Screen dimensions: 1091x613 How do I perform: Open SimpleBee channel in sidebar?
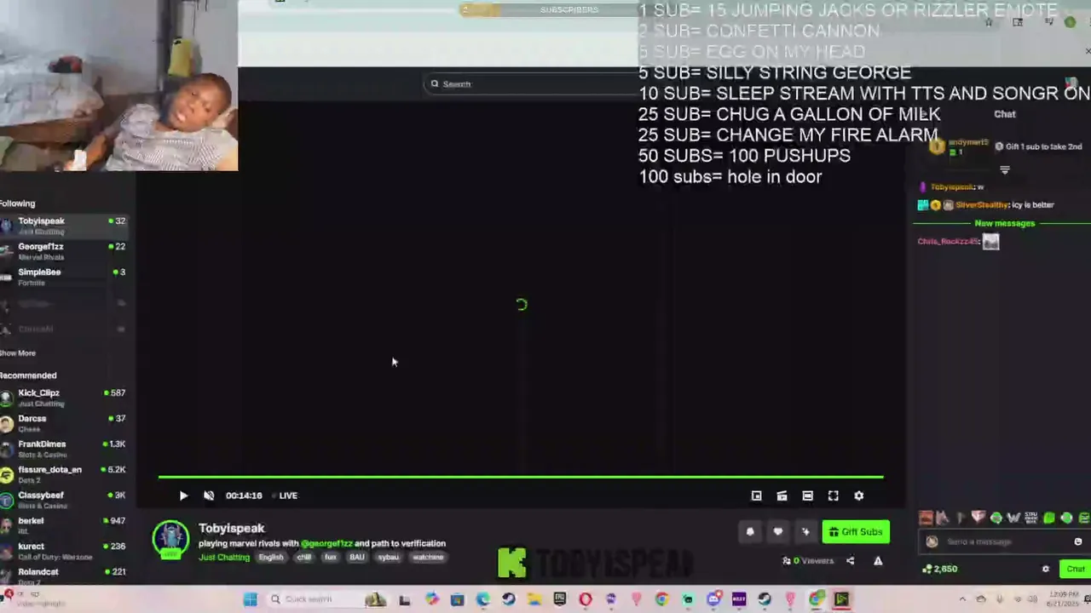click(64, 277)
